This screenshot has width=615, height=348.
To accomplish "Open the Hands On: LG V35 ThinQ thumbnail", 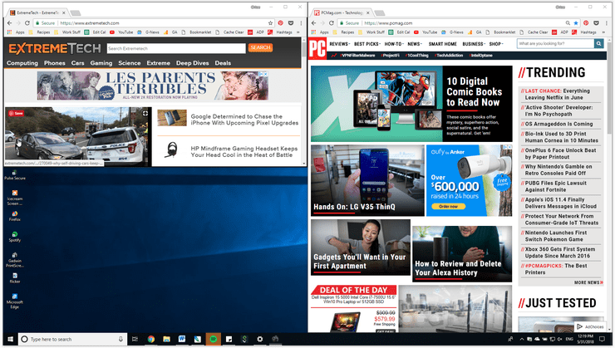I will click(x=367, y=180).
